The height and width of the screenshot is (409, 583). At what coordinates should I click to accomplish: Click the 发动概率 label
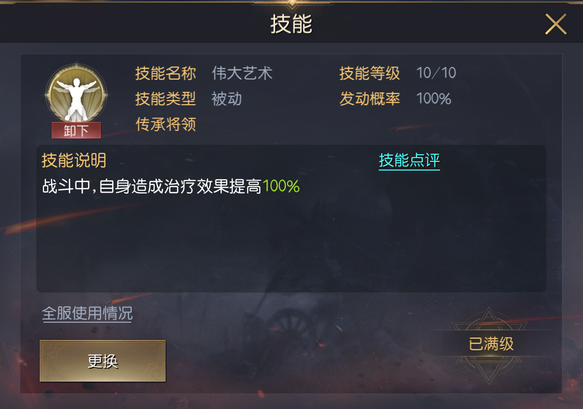pos(370,99)
